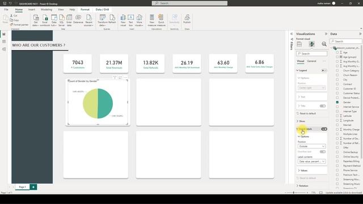Open More visuals in ribbon
The height and width of the screenshot is (204, 363).
[139, 20]
